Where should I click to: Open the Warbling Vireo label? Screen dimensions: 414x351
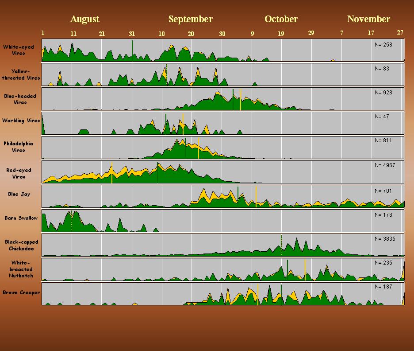21,121
